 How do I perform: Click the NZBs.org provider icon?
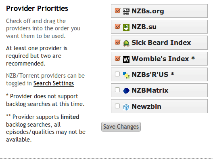[x=126, y=11]
